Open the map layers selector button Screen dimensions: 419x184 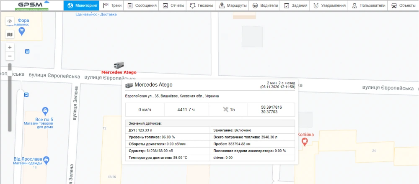(10, 34)
